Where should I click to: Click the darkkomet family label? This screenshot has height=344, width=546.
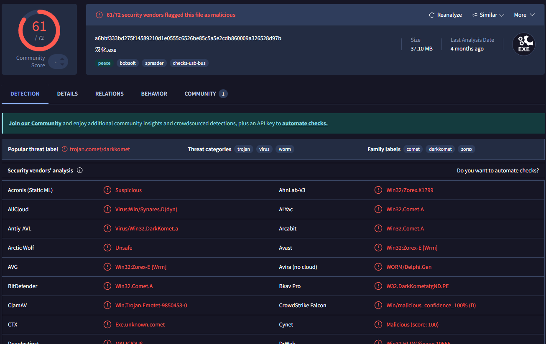click(440, 149)
